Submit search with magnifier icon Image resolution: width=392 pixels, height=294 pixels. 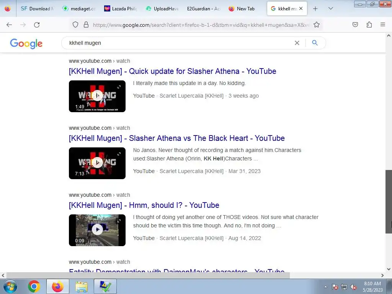click(315, 43)
